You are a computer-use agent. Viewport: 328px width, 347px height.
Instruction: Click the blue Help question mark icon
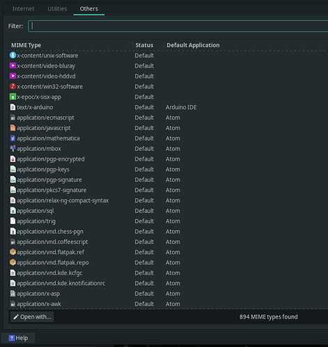click(12, 338)
